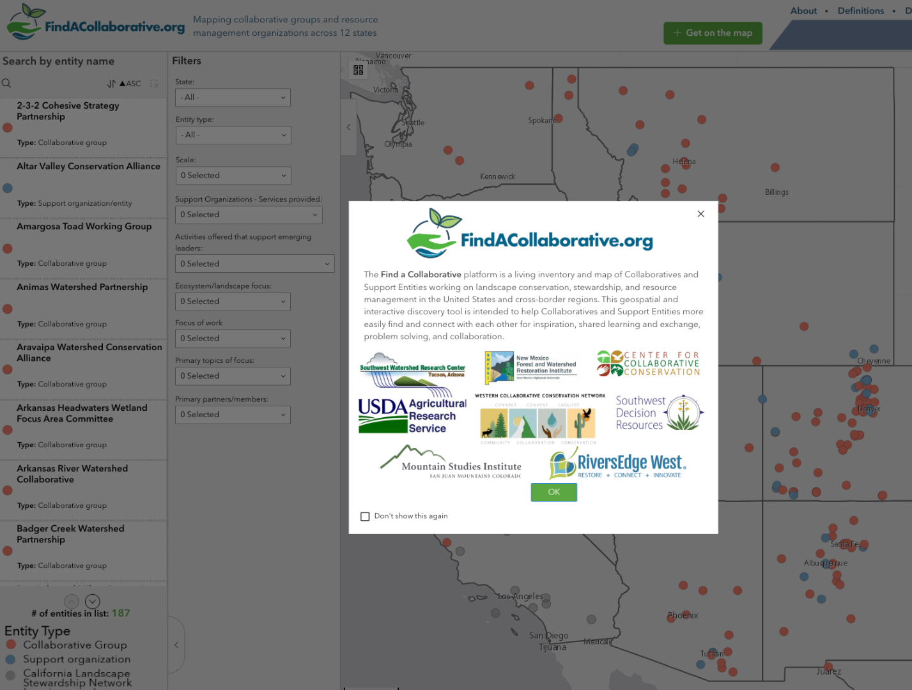The width and height of the screenshot is (912, 690).
Task: Click the entity count number 187
Action: (x=121, y=613)
